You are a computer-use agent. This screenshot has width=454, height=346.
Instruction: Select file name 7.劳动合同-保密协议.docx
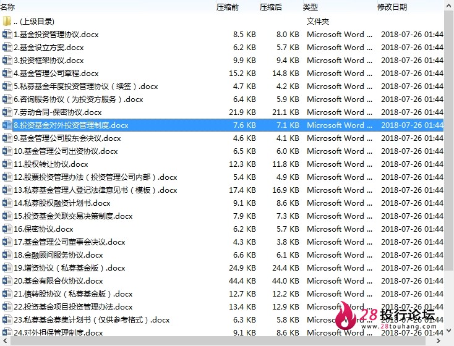click(58, 112)
